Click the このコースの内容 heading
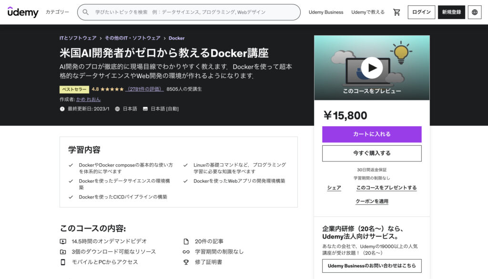Image resolution: width=488 pixels, height=279 pixels. 93,229
